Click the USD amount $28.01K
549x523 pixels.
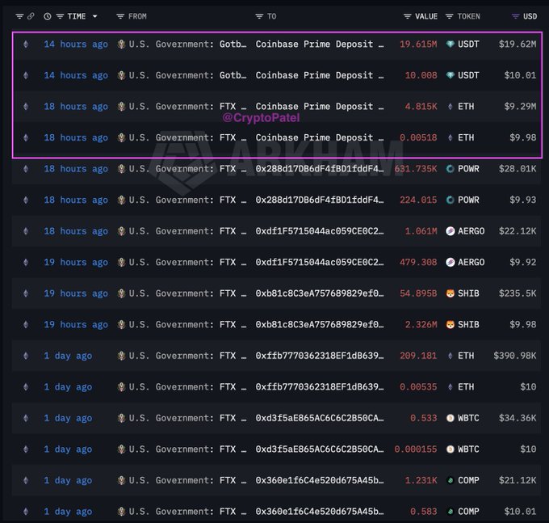click(x=518, y=169)
